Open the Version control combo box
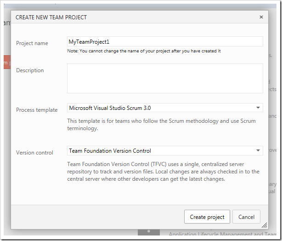Viewport: 282px width, 241px height. click(x=161, y=151)
